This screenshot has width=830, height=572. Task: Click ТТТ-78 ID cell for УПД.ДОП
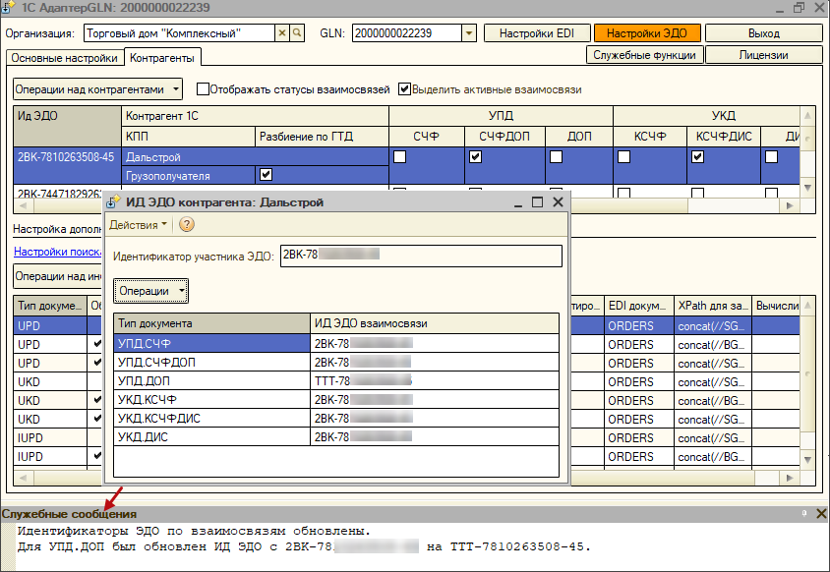435,381
